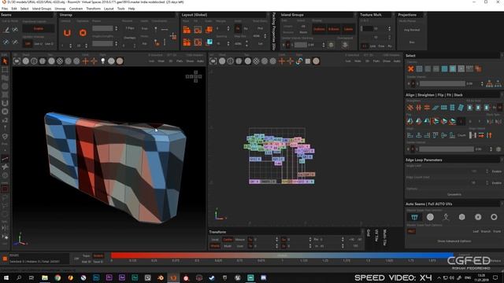Click the Optimize O icon in Unwrap panel
This screenshot has width=504, height=283.
click(83, 33)
